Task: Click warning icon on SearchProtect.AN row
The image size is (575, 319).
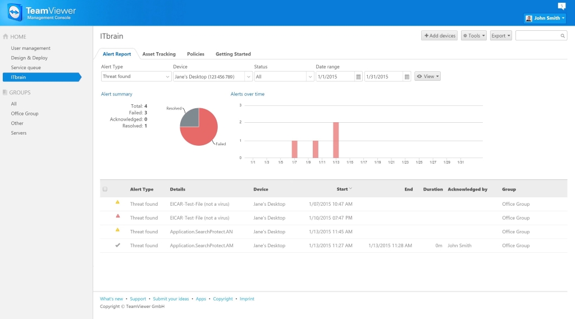Action: click(117, 230)
